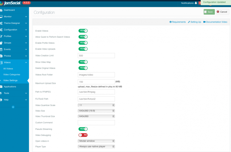
Task: Focus the Maximum Upload Size field
Action: 96,82
